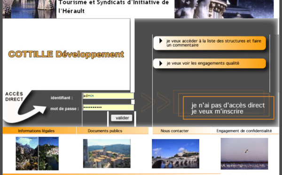Click the hillside village rooftops thumbnail
282x175 pixels.
(x=107, y=153)
